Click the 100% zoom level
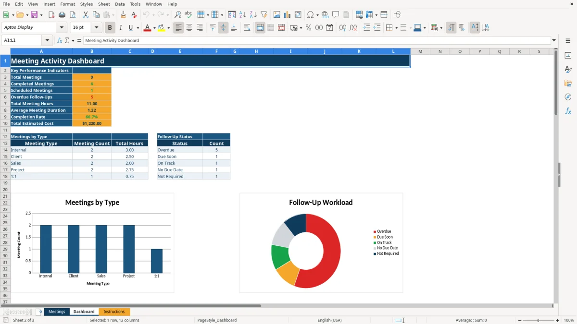This screenshot has width=577, height=324. click(569, 320)
